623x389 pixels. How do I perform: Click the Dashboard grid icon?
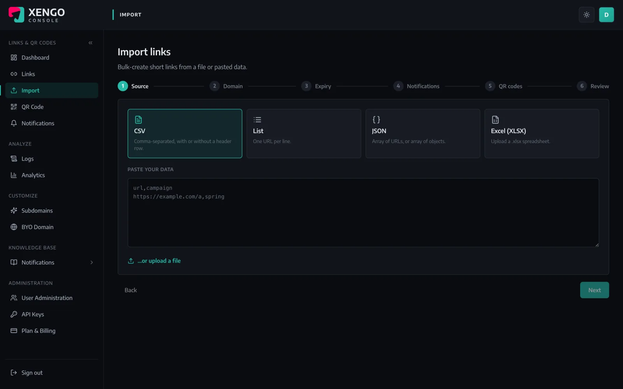coord(14,58)
